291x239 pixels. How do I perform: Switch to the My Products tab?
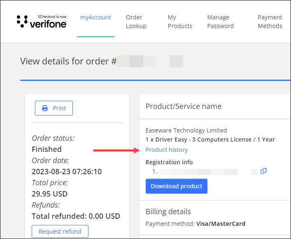[180, 21]
